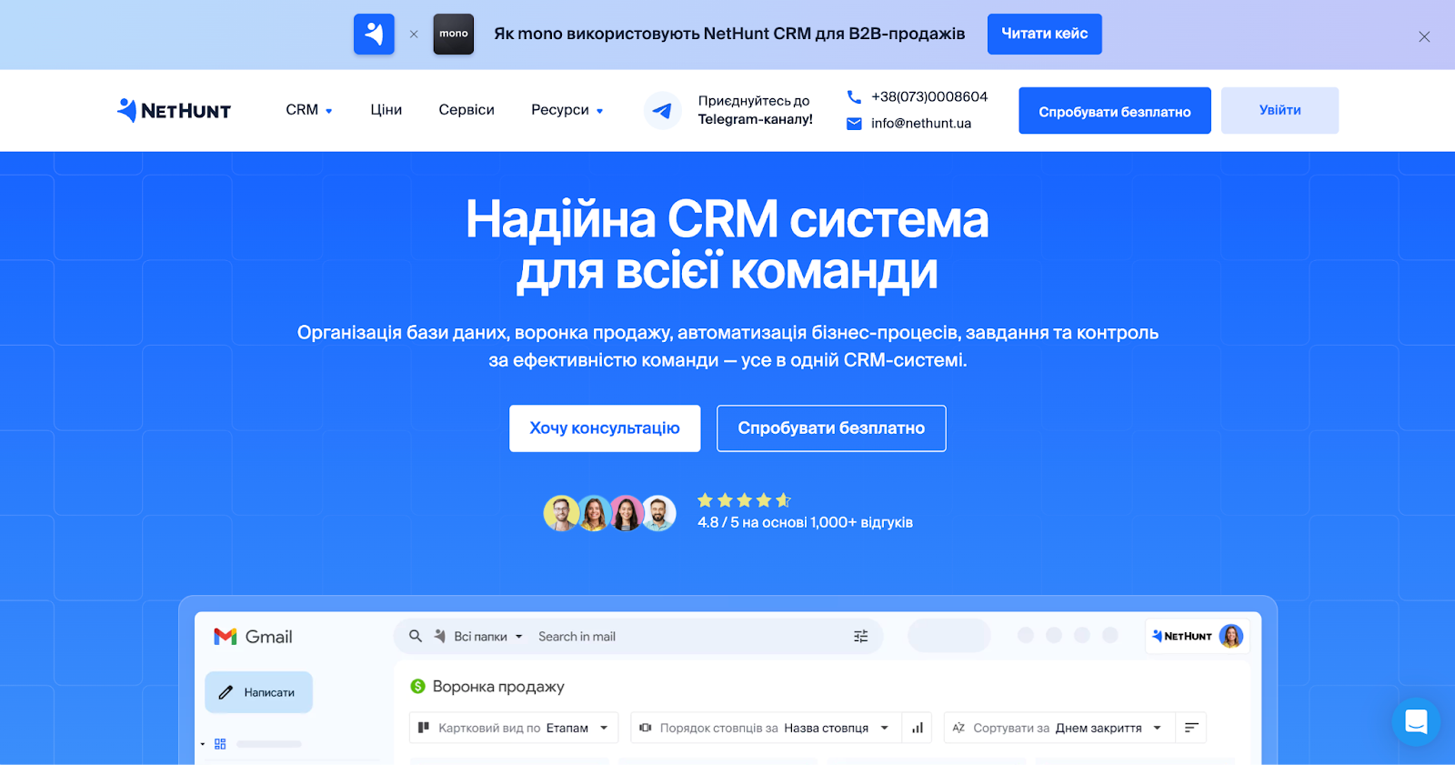The width and height of the screenshot is (1455, 765).
Task: Click the bar chart icon in toolbar
Action: click(x=918, y=728)
